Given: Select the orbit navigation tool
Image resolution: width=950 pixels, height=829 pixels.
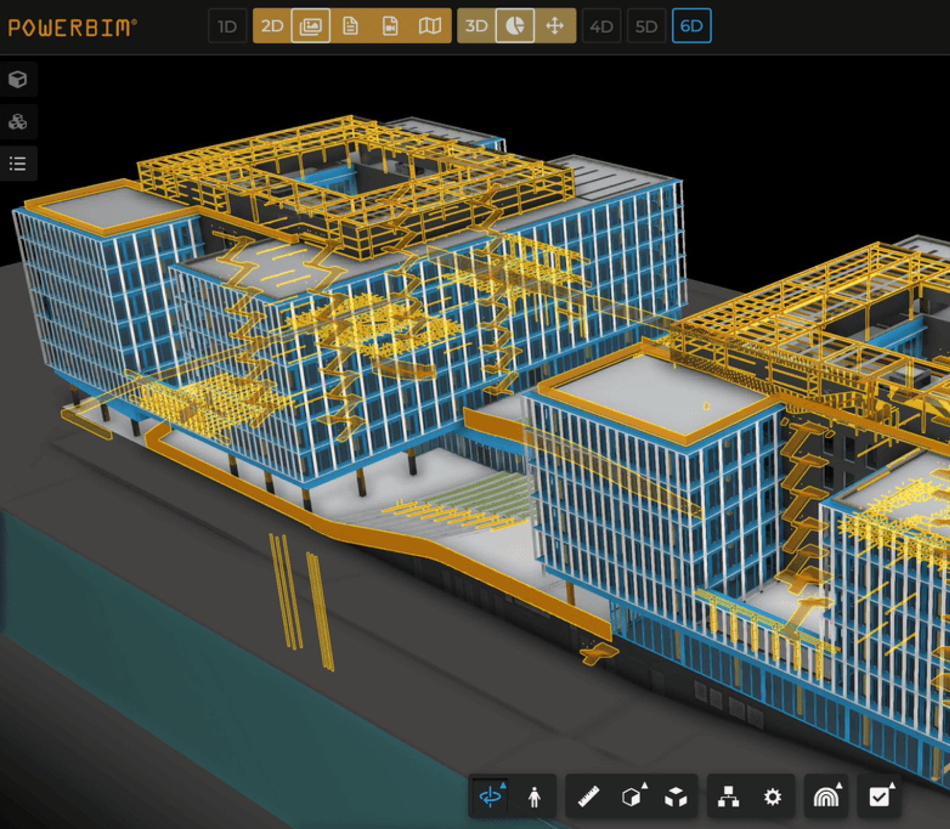Looking at the screenshot, I should coord(489,798).
